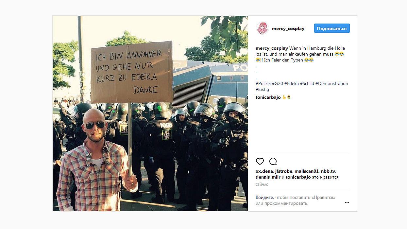Click the Войдите login link
407x229 pixels.
pos(264,198)
